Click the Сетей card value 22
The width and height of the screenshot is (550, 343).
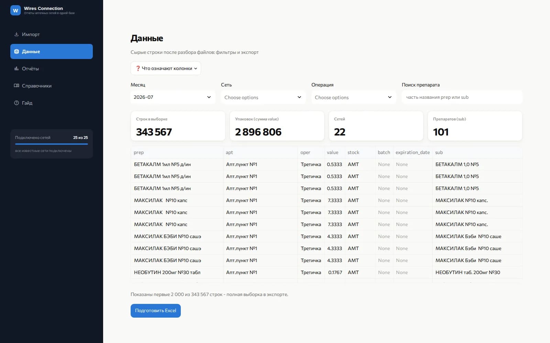(x=340, y=132)
